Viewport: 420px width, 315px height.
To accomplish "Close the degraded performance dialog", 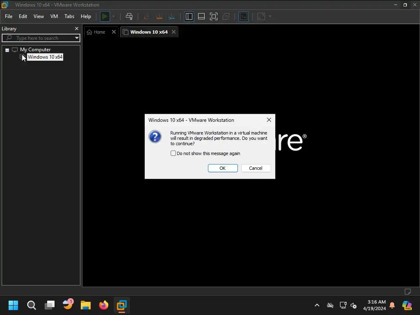I will click(x=269, y=120).
